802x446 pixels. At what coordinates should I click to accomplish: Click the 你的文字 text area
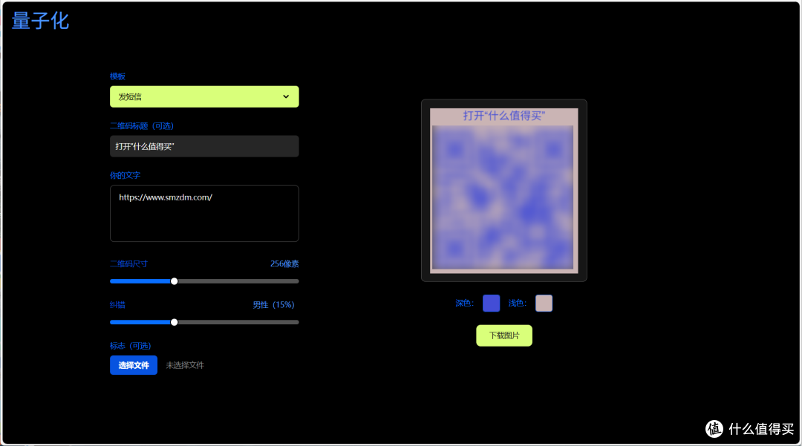[204, 213]
